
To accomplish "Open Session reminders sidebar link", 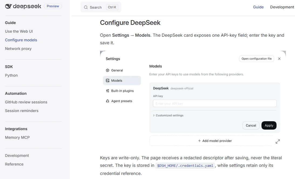I will [x=22, y=111].
